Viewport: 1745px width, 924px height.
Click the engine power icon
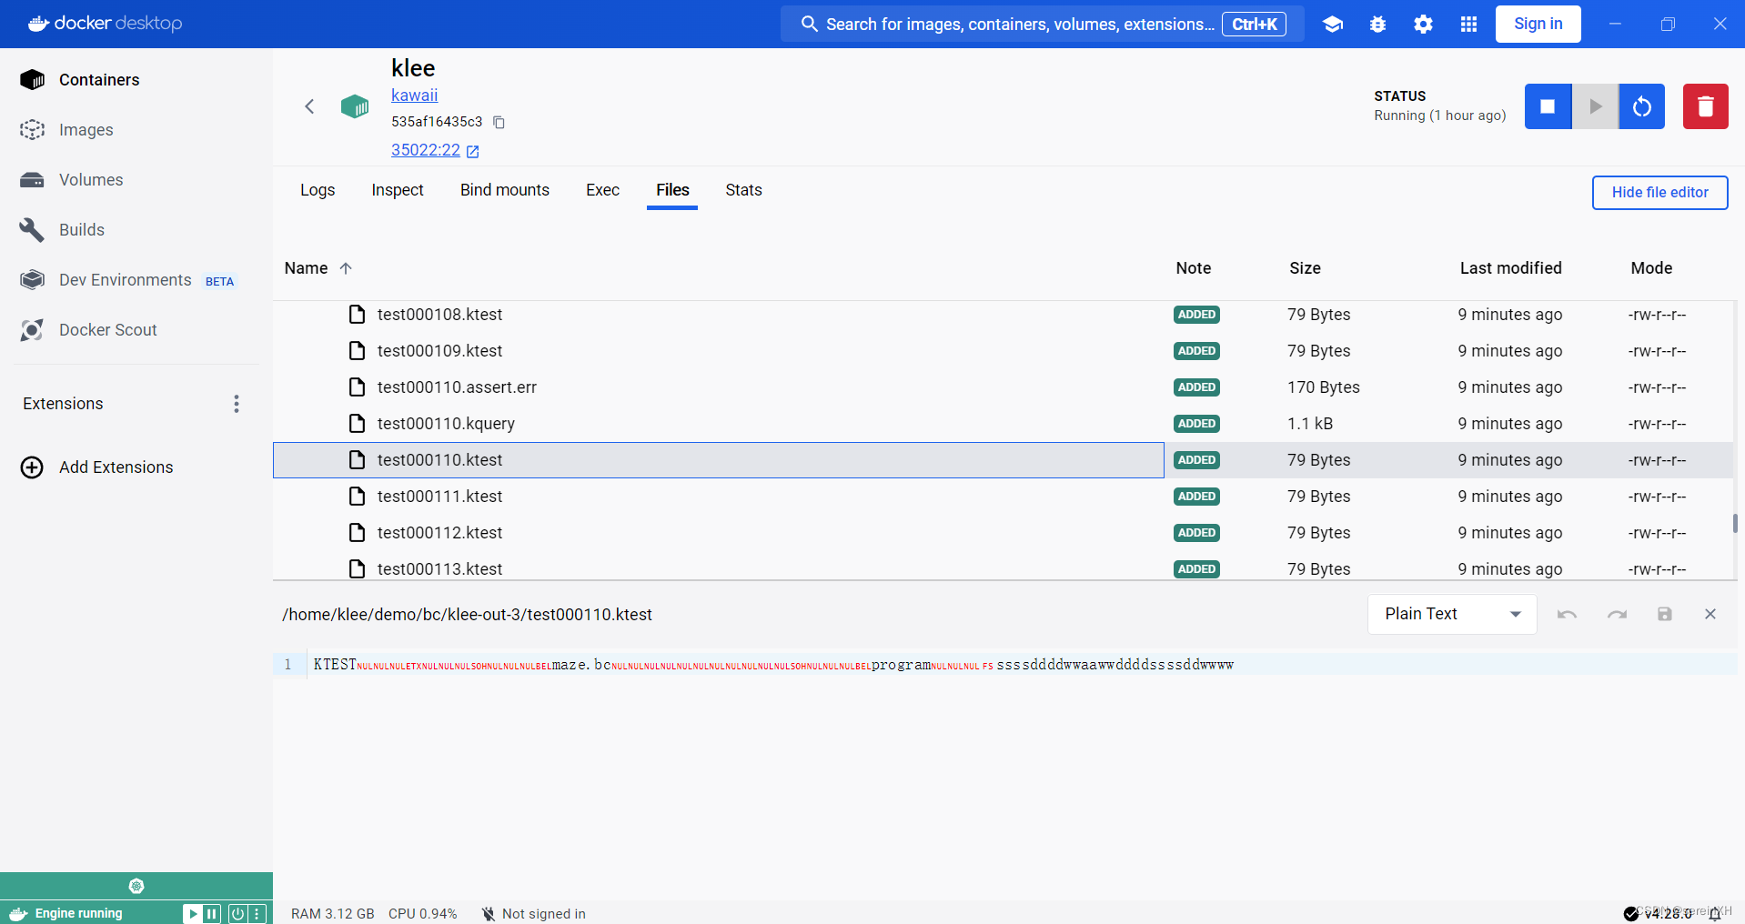tap(237, 914)
